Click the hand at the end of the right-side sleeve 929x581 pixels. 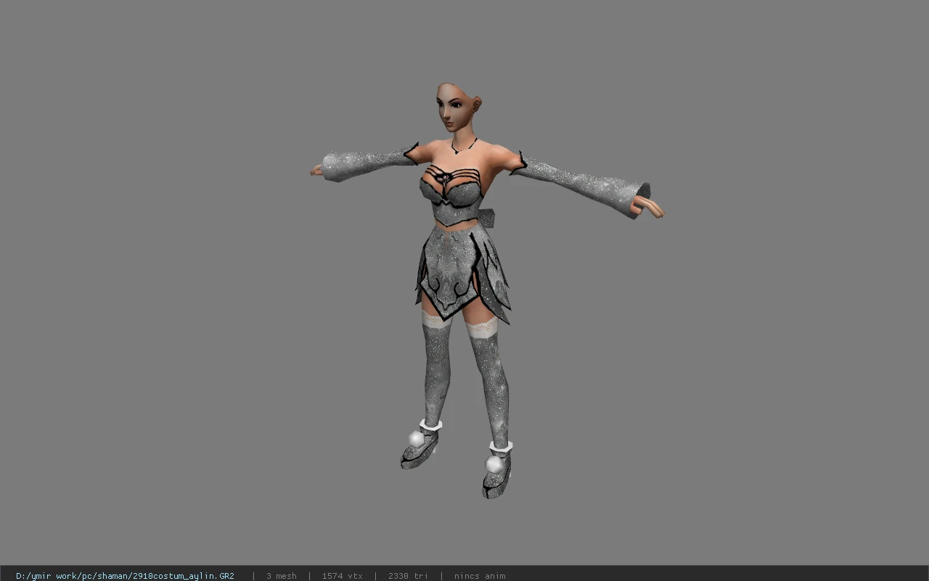coord(647,207)
